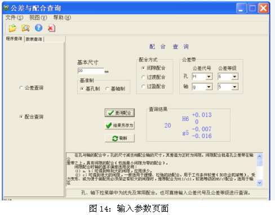
Task: Switch to the 数表查询 tab
Action: pyautogui.click(x=34, y=39)
